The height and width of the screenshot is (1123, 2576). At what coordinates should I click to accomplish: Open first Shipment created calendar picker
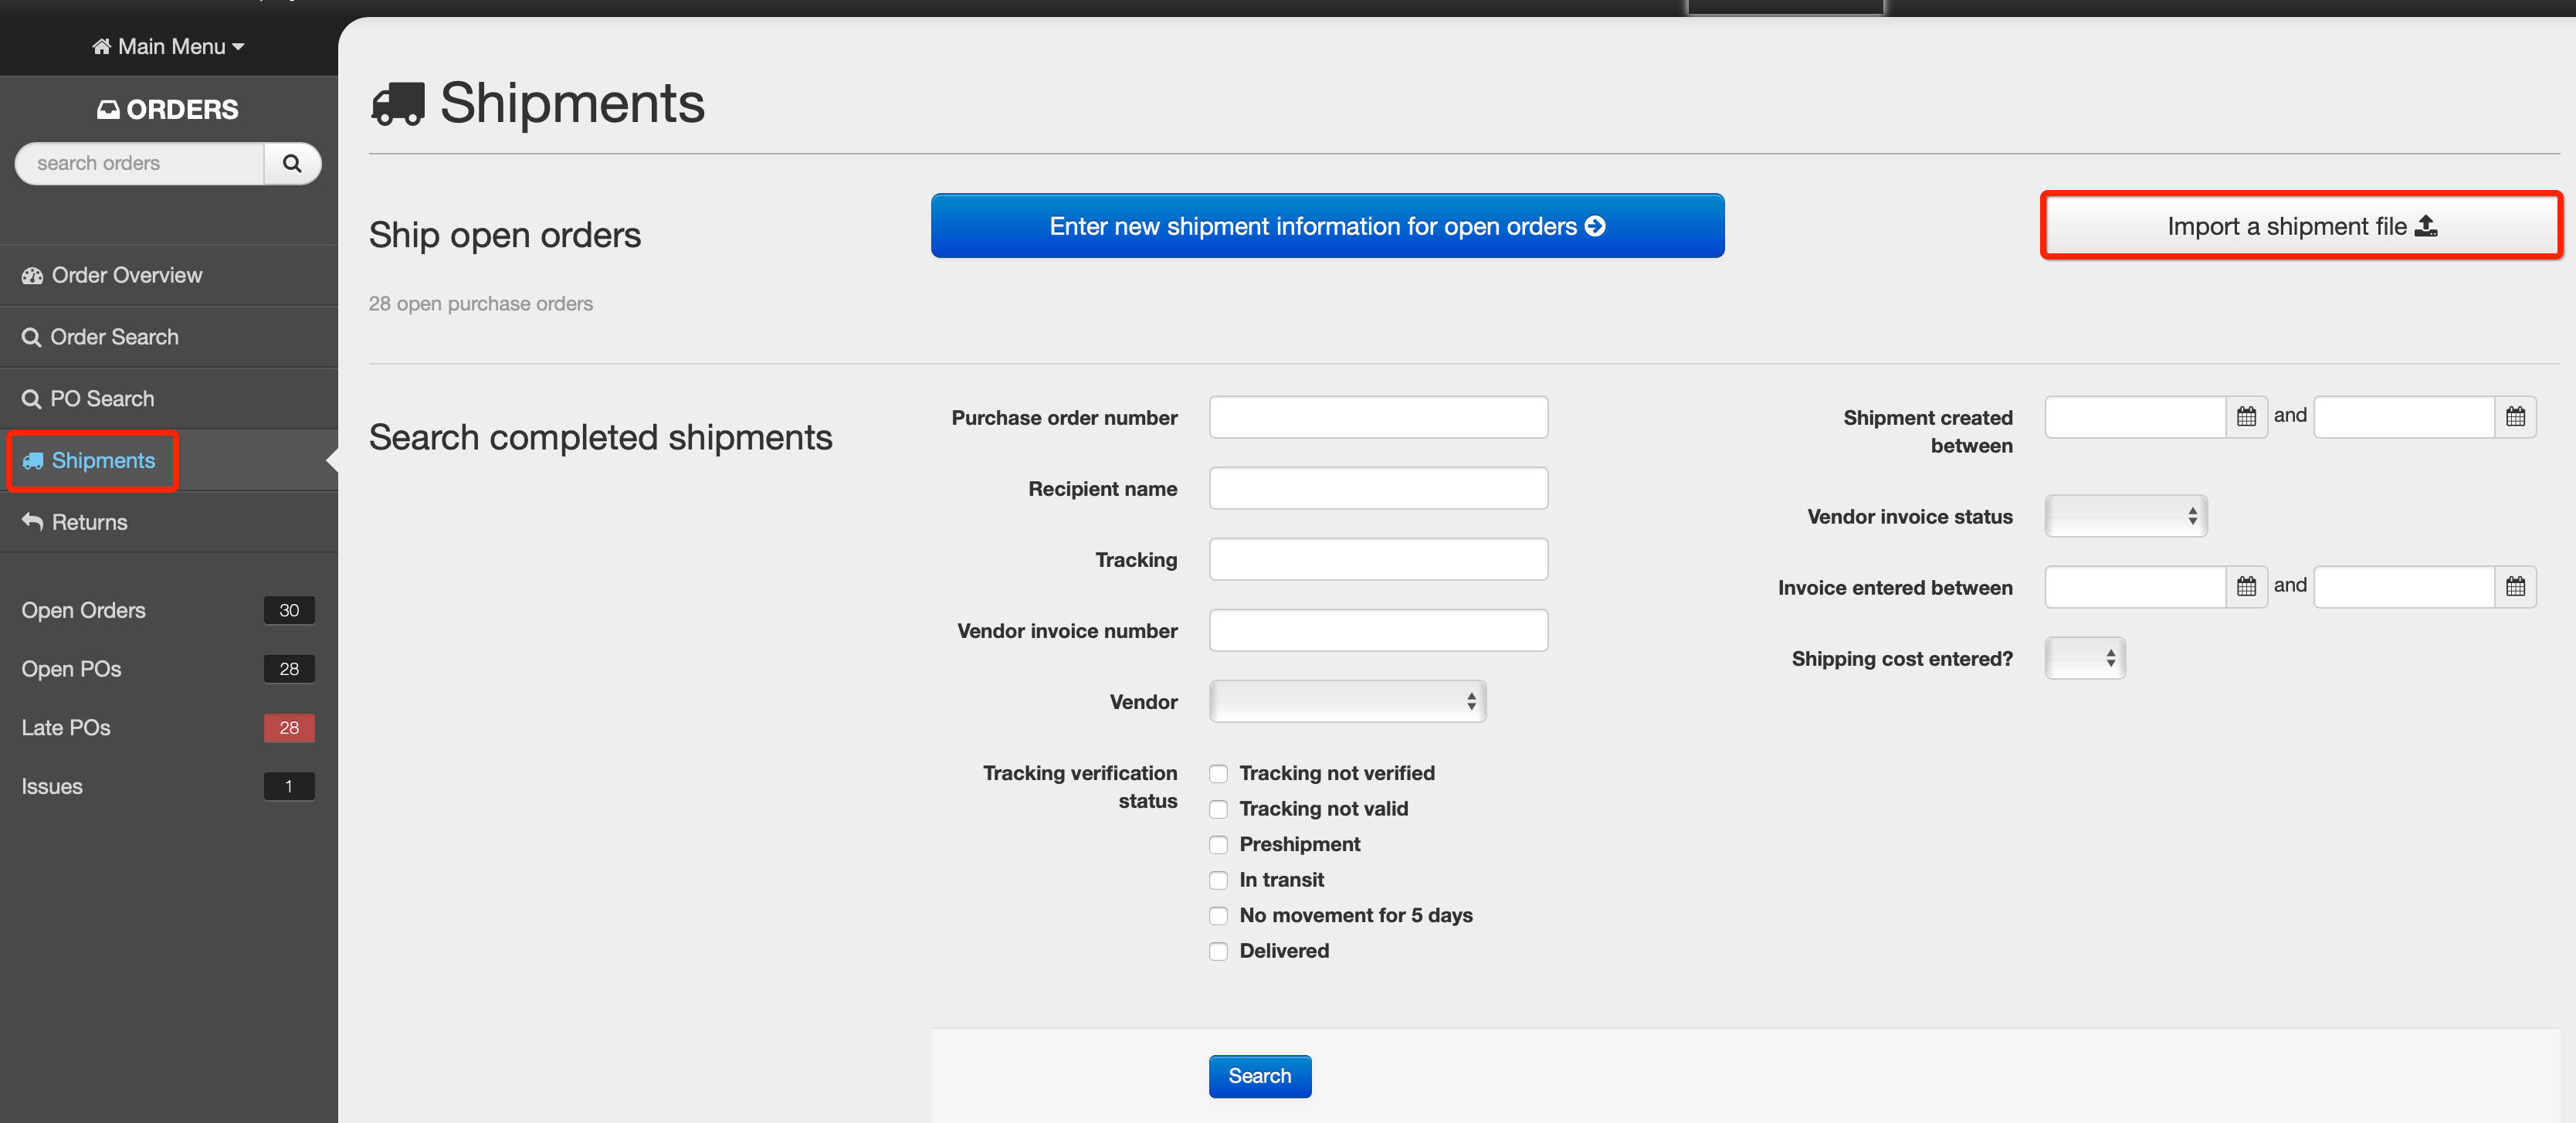click(2245, 417)
